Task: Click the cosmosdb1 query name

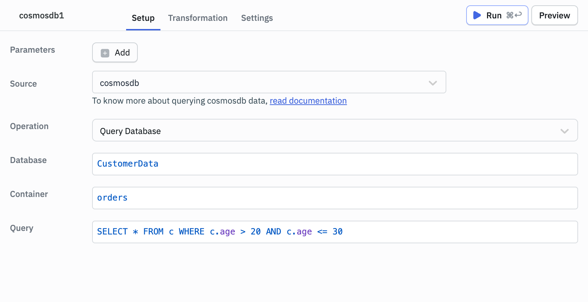Action: 41,16
